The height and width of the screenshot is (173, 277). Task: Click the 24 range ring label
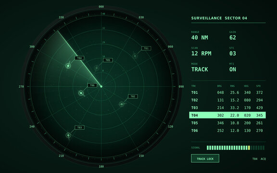click(x=104, y=42)
